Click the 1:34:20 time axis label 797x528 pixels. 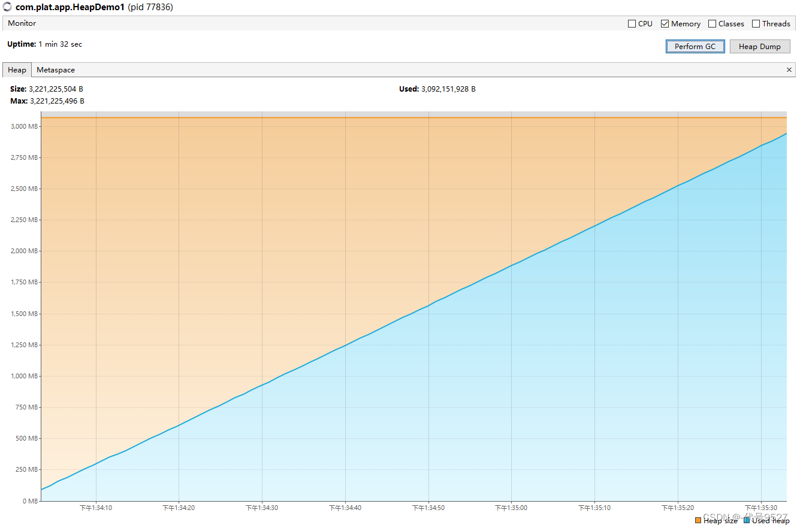179,508
